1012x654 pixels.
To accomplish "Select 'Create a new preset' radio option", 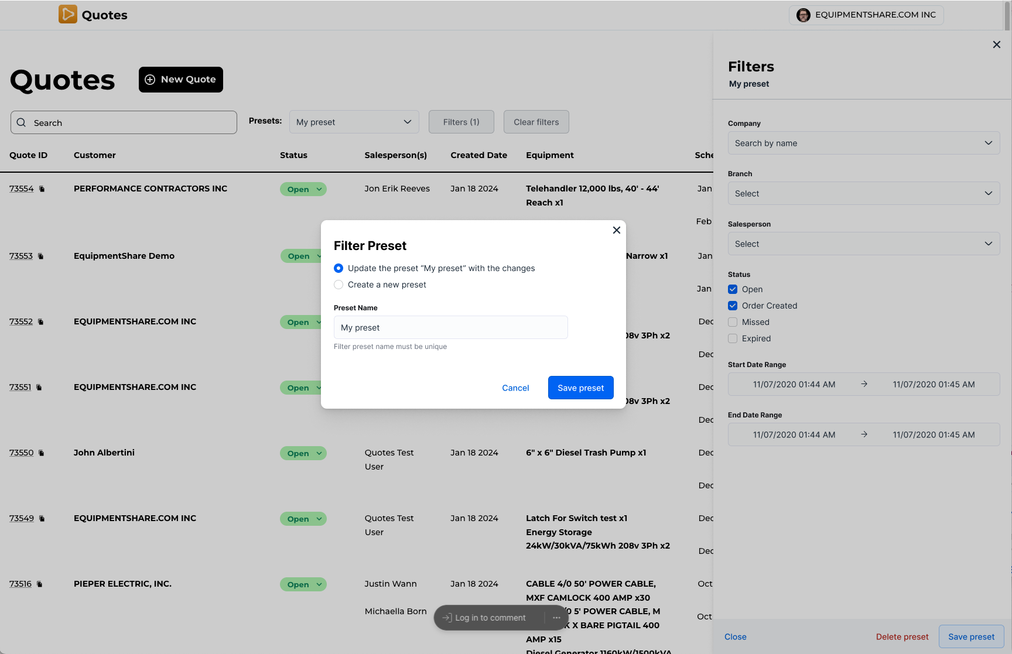I will [x=339, y=285].
